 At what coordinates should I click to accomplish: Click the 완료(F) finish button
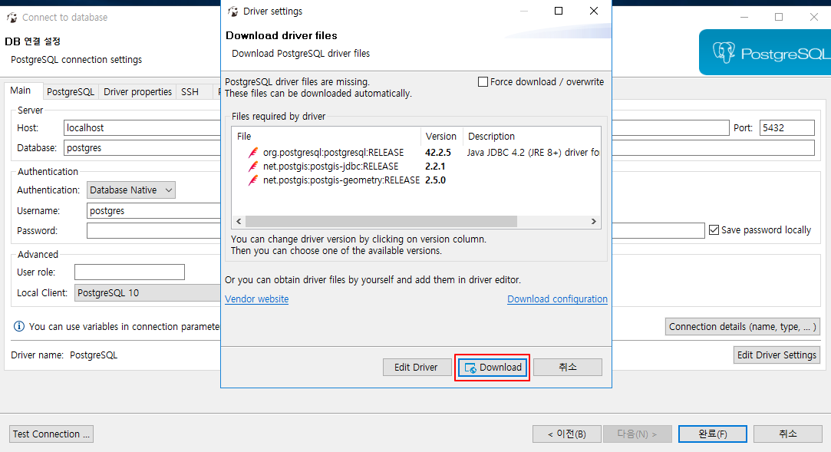pos(713,434)
